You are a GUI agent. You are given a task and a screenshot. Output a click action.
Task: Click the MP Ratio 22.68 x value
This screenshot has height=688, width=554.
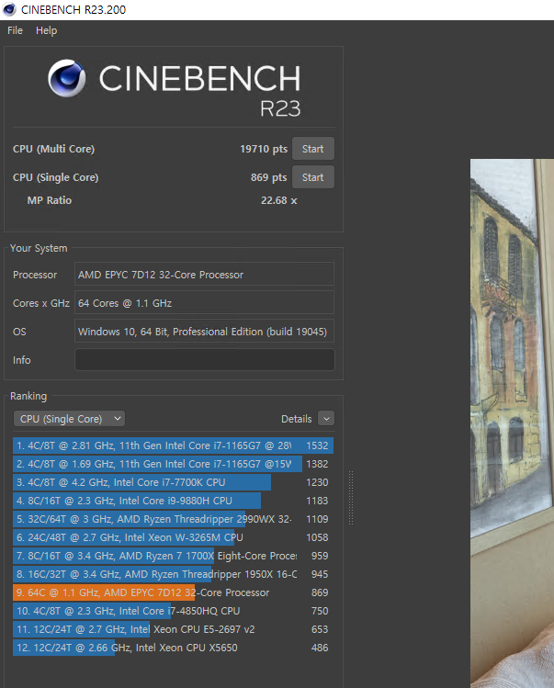coord(278,200)
